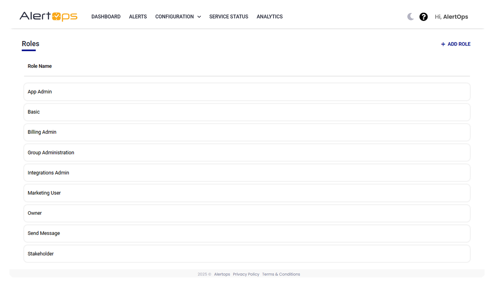This screenshot has width=494, height=283.
Task: Open Service Status in navigation
Action: point(229,17)
